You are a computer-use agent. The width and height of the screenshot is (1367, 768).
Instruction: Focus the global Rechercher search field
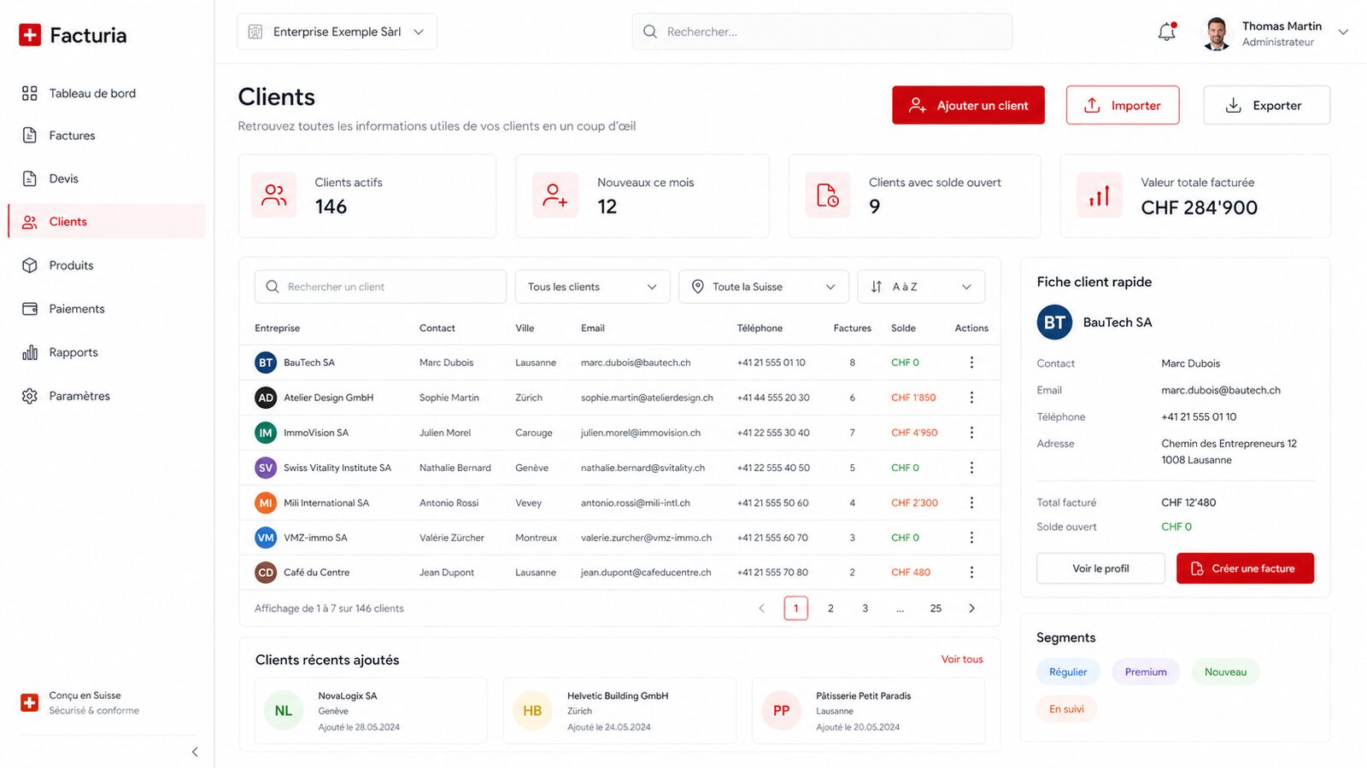coord(822,32)
